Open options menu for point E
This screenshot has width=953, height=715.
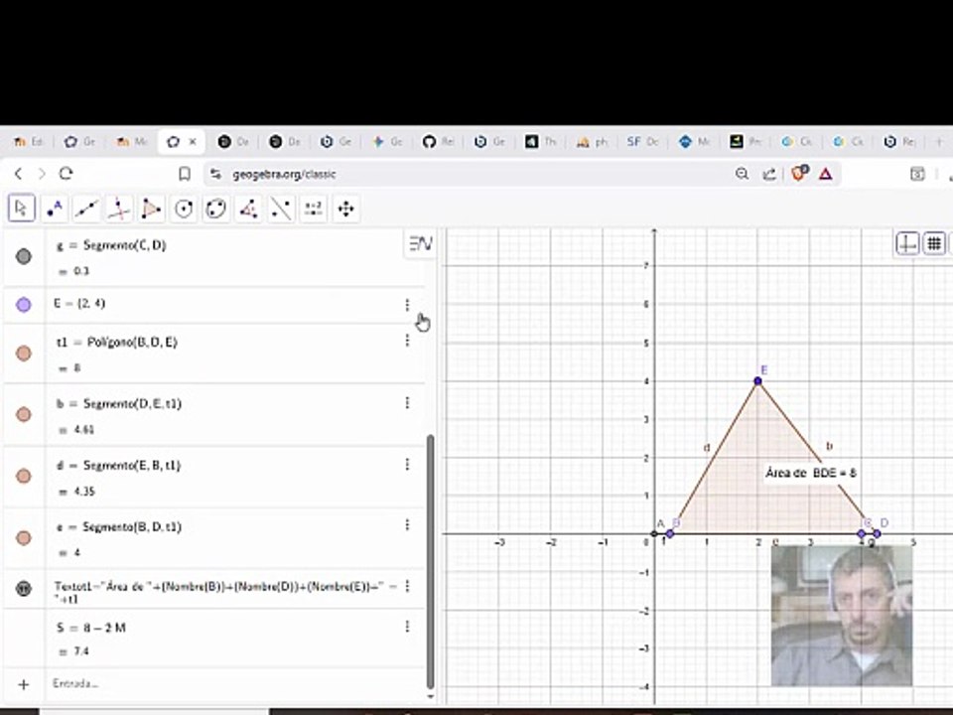point(407,305)
